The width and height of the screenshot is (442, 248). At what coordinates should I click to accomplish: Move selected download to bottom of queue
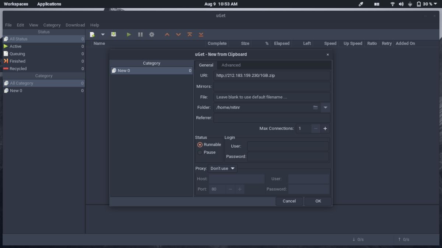201,34
